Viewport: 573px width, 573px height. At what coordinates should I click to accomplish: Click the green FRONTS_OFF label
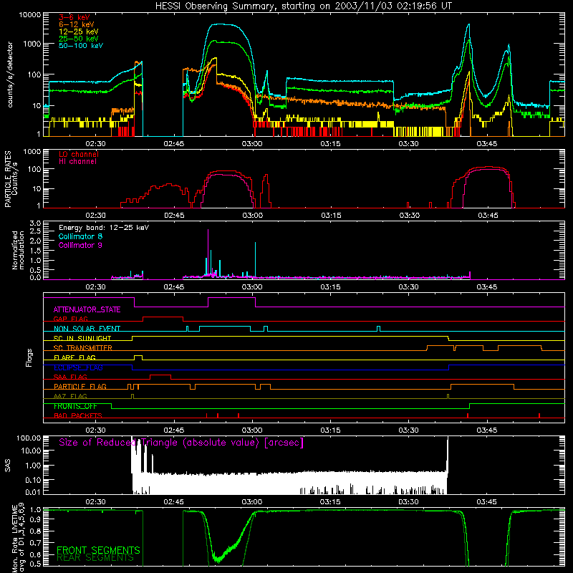(x=75, y=406)
